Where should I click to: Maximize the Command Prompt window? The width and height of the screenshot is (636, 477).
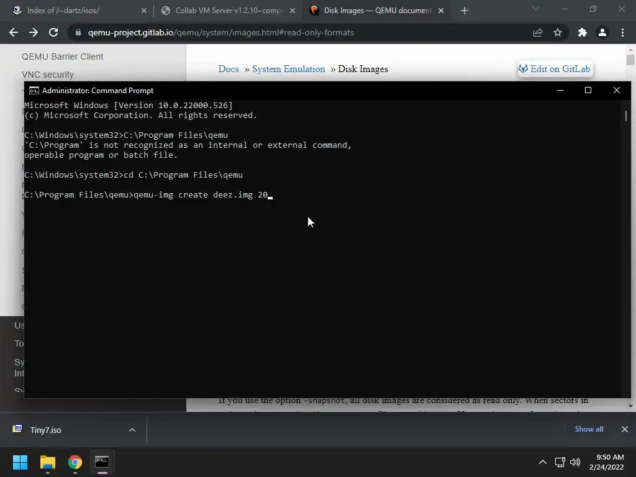588,90
